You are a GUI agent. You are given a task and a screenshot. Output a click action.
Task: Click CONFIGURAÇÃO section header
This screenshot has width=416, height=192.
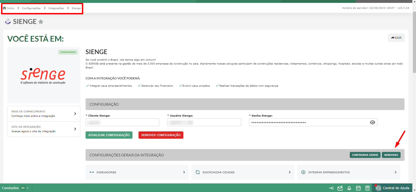(x=245, y=104)
